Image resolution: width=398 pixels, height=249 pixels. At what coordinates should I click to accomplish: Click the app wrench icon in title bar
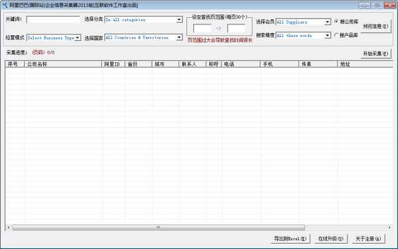(5, 5)
